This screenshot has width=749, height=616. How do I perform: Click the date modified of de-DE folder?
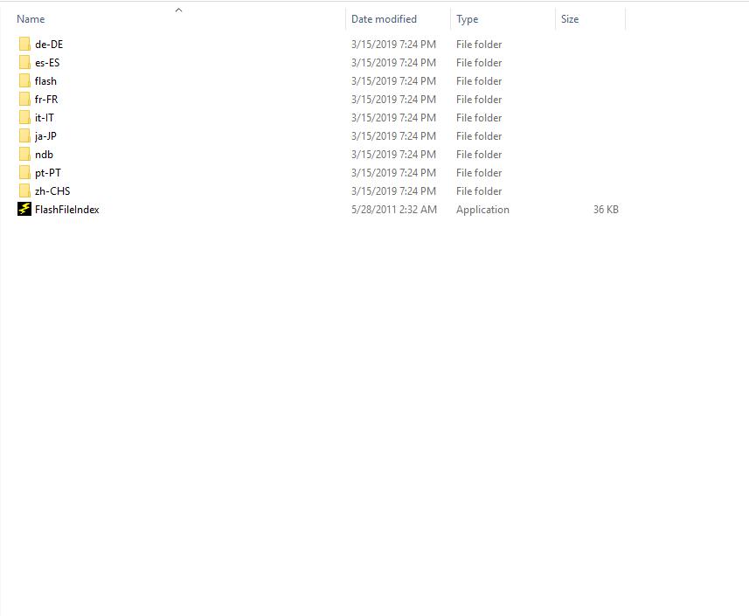point(393,45)
